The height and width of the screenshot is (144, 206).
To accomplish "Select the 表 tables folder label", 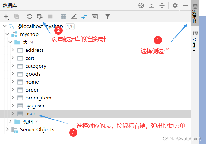I will coord(25,42).
